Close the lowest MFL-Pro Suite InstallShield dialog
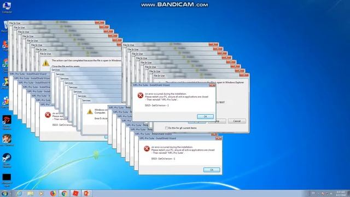The width and height of the screenshot is (350, 197). [x=219, y=138]
